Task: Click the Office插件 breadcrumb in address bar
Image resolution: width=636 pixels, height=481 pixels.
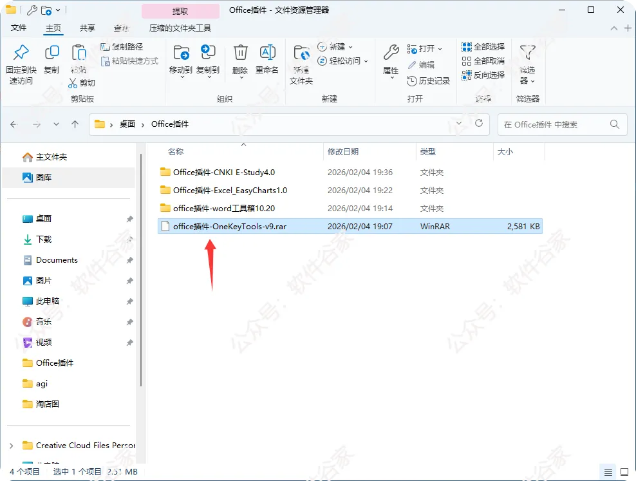Action: [x=170, y=124]
